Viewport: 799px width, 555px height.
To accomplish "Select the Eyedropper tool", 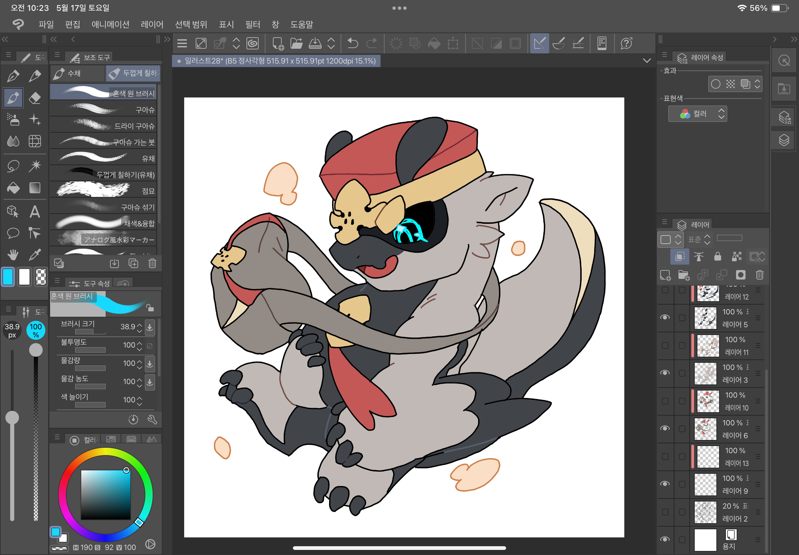I will click(35, 255).
